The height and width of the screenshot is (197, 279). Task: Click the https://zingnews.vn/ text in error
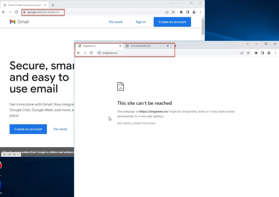(154, 112)
